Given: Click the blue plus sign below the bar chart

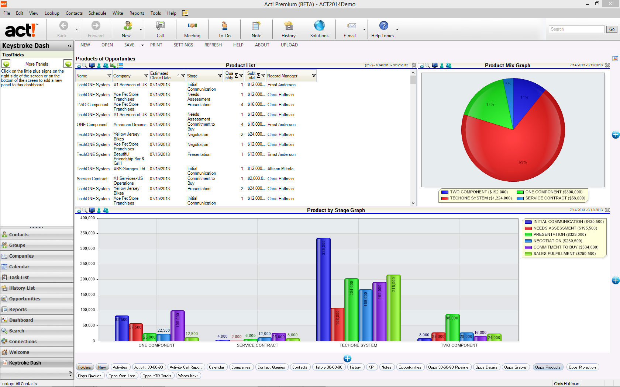Looking at the screenshot, I should pos(347,358).
